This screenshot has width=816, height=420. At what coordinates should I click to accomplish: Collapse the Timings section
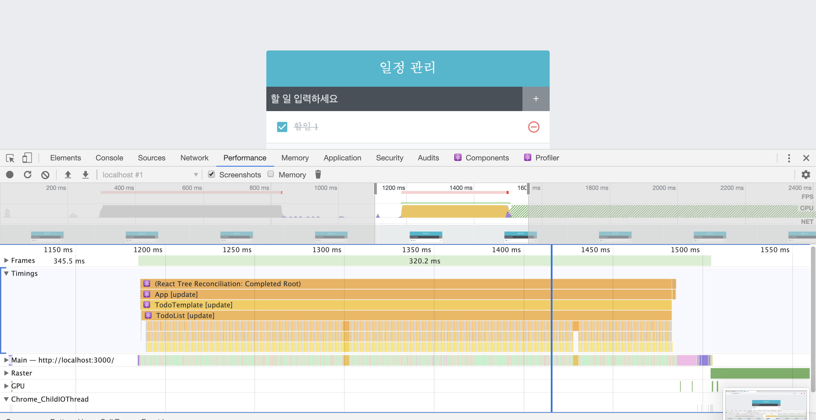(x=6, y=273)
